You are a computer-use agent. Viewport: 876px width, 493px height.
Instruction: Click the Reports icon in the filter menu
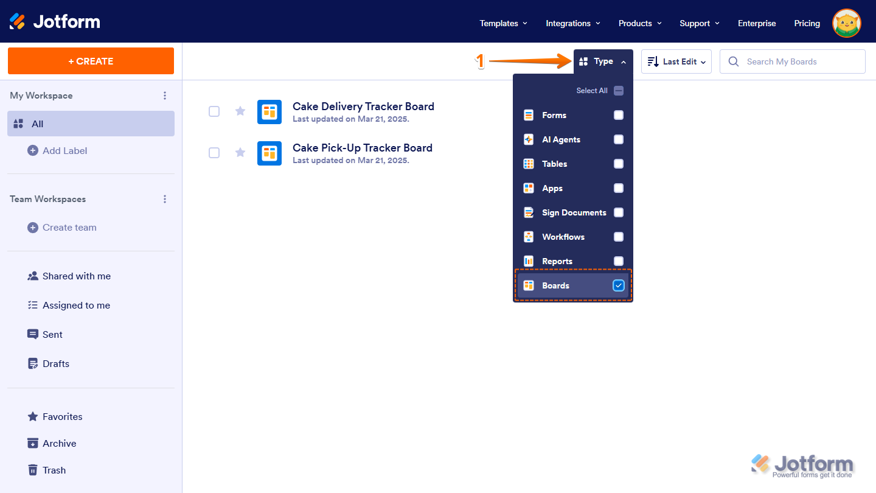pyautogui.click(x=528, y=261)
